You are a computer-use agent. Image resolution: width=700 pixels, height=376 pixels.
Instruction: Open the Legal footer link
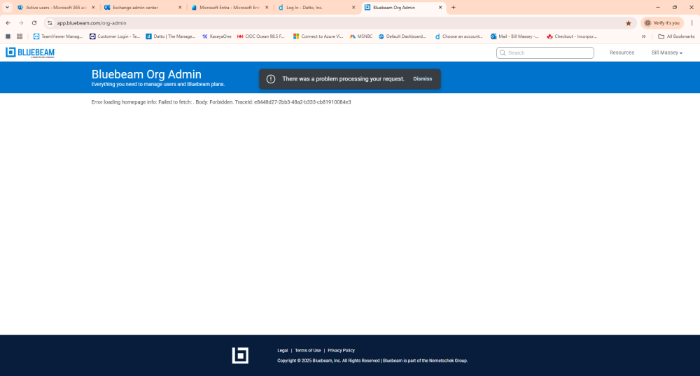[283, 351]
